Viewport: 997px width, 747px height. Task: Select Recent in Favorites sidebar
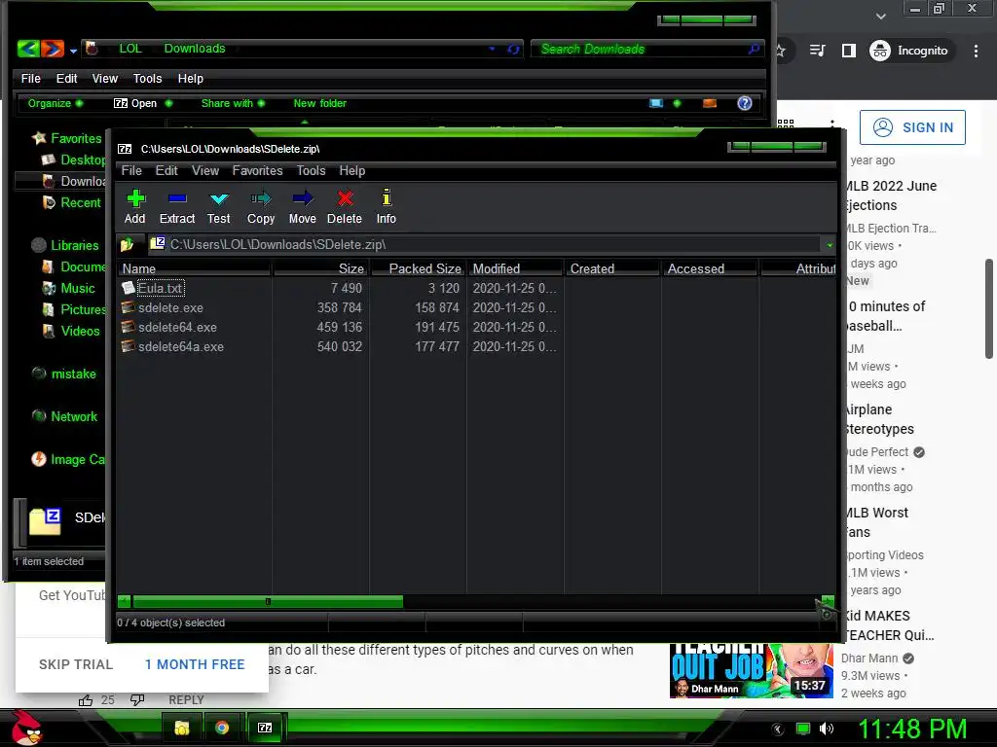(72, 202)
